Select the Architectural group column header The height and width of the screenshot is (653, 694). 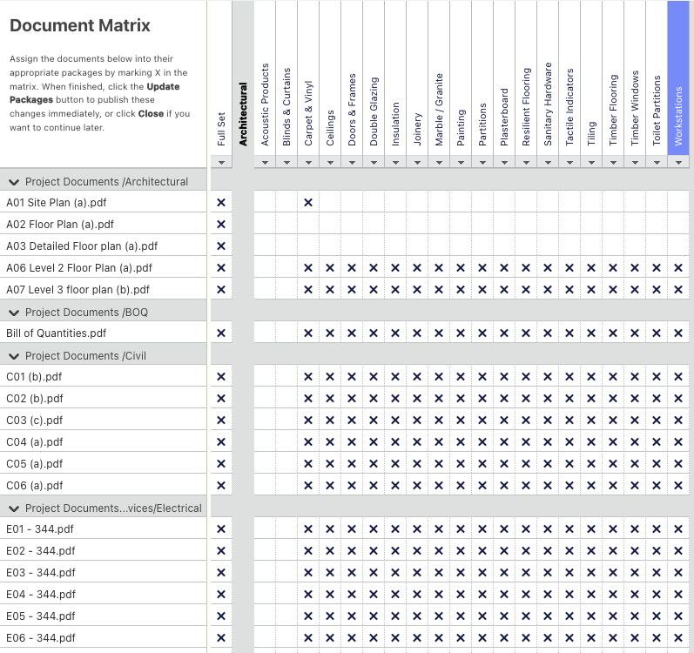(243, 114)
